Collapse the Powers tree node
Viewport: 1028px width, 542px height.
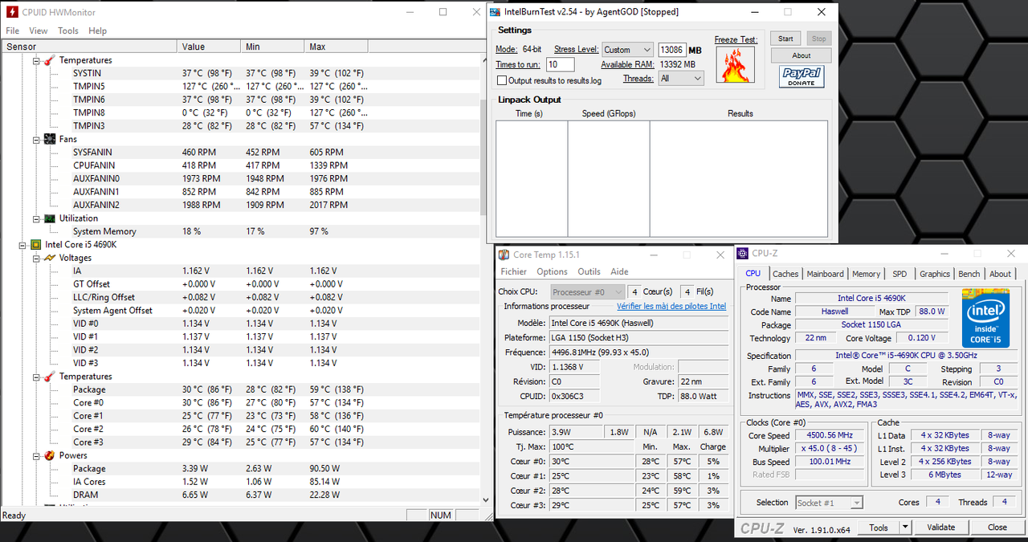[36, 455]
